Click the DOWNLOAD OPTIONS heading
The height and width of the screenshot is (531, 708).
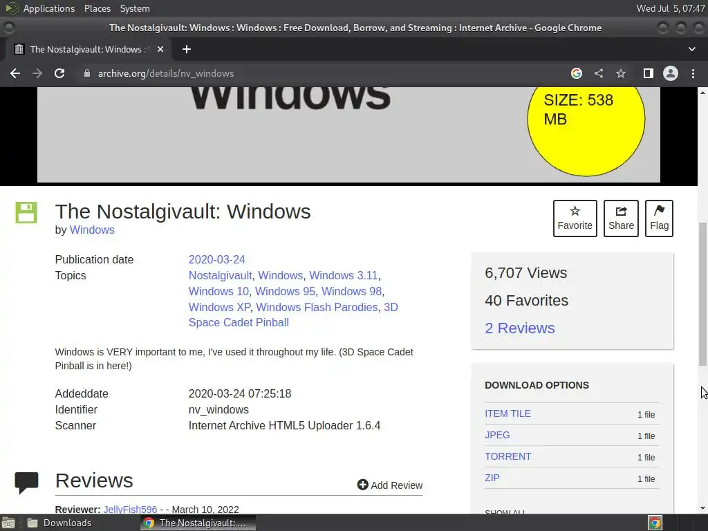tap(537, 385)
